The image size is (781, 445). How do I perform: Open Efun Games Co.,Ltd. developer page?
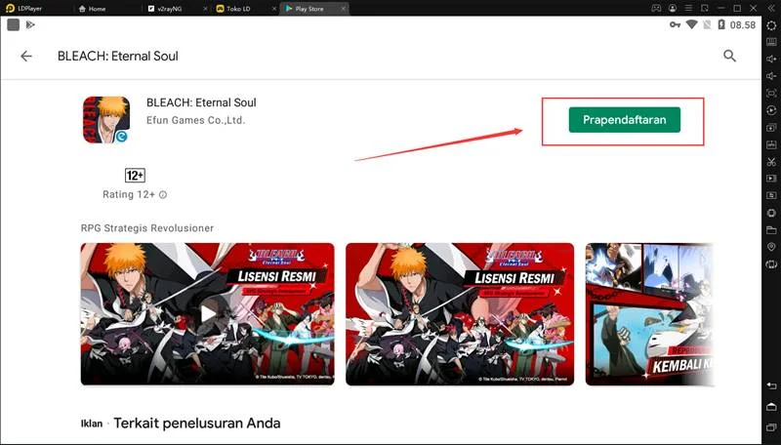click(x=196, y=120)
